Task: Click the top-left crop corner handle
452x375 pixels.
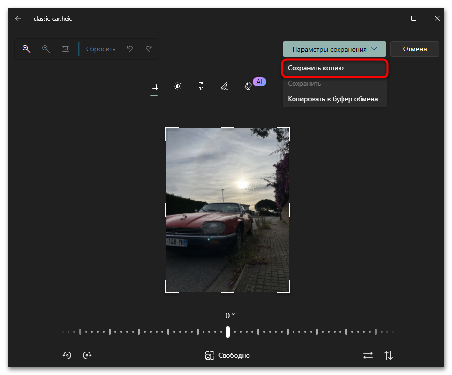Action: (166, 129)
